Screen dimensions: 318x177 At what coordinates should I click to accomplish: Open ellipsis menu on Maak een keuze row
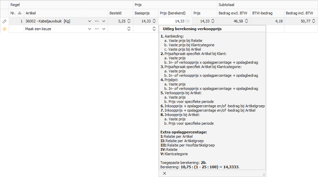[97, 29]
